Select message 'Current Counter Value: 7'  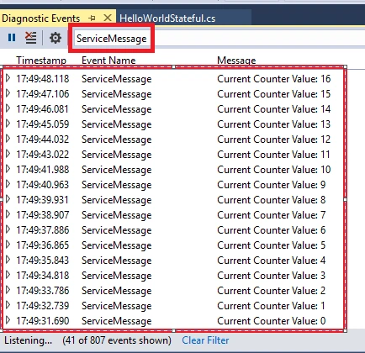tap(272, 215)
